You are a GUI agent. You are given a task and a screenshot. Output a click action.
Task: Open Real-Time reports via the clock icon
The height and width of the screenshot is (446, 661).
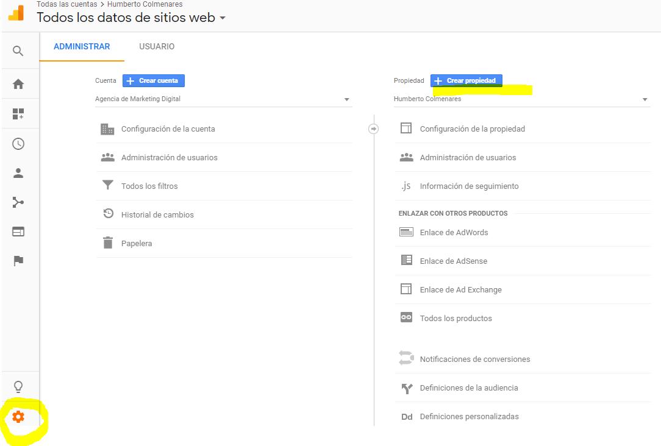tap(18, 143)
